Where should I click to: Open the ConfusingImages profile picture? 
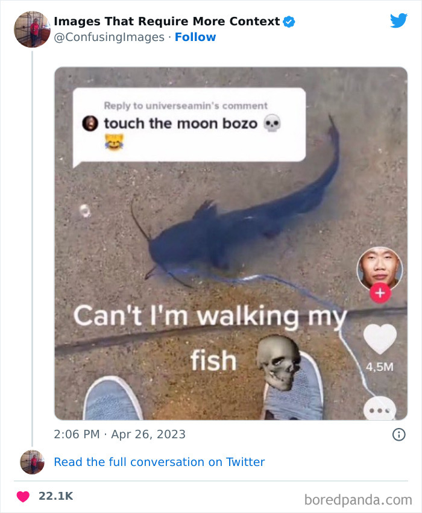point(31,28)
